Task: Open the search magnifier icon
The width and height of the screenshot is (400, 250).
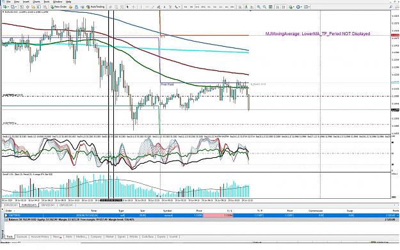Action: [391, 7]
